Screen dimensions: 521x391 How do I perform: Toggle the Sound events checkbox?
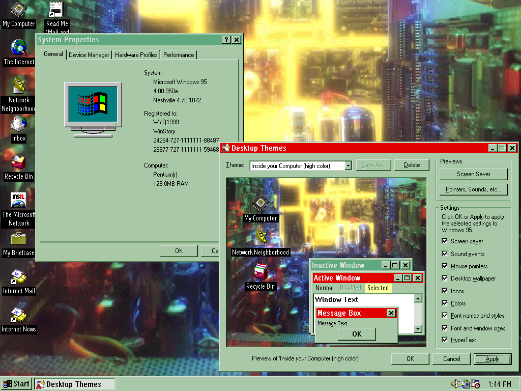tap(445, 254)
